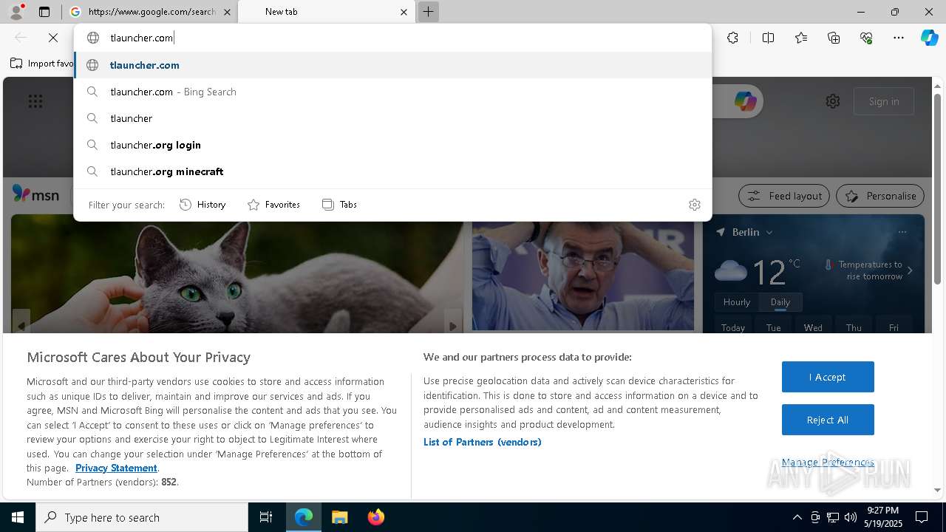The width and height of the screenshot is (946, 532).
Task: Close the New tab tab
Action: [404, 12]
